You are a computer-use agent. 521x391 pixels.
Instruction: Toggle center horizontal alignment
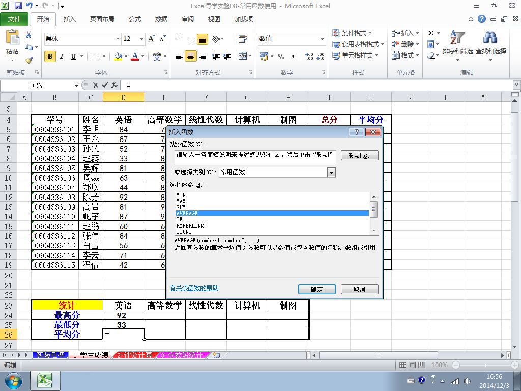190,56
